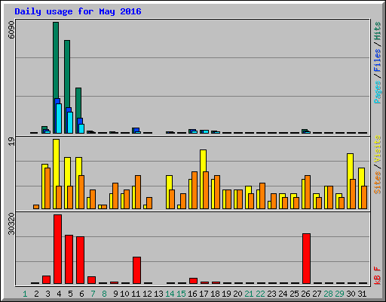Click the green day label 1
Image resolution: width=386 pixels, height=302 pixels.
pos(25,294)
